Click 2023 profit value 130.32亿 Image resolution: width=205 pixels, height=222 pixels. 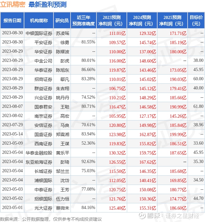[117, 153]
